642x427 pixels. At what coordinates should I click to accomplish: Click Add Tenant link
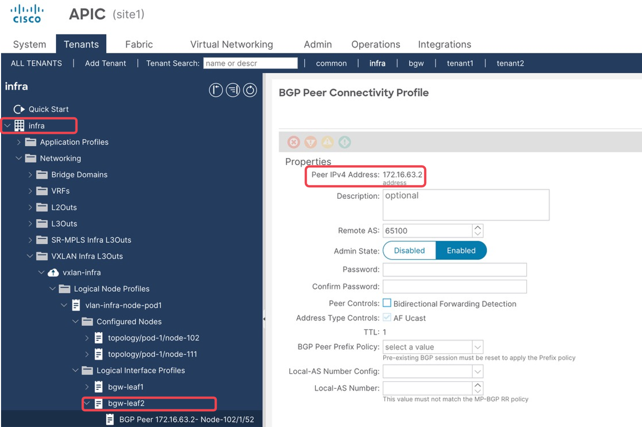(105, 63)
